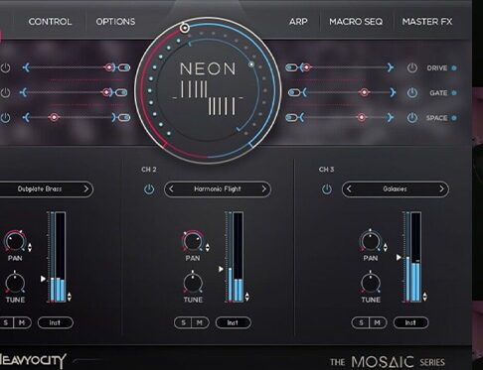Toggle the middle-left row power button
483x370 pixels.
[x=5, y=93]
